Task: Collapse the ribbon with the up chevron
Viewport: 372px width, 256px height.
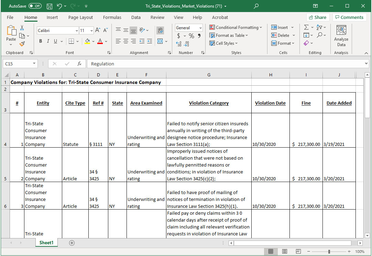Action: (366, 53)
